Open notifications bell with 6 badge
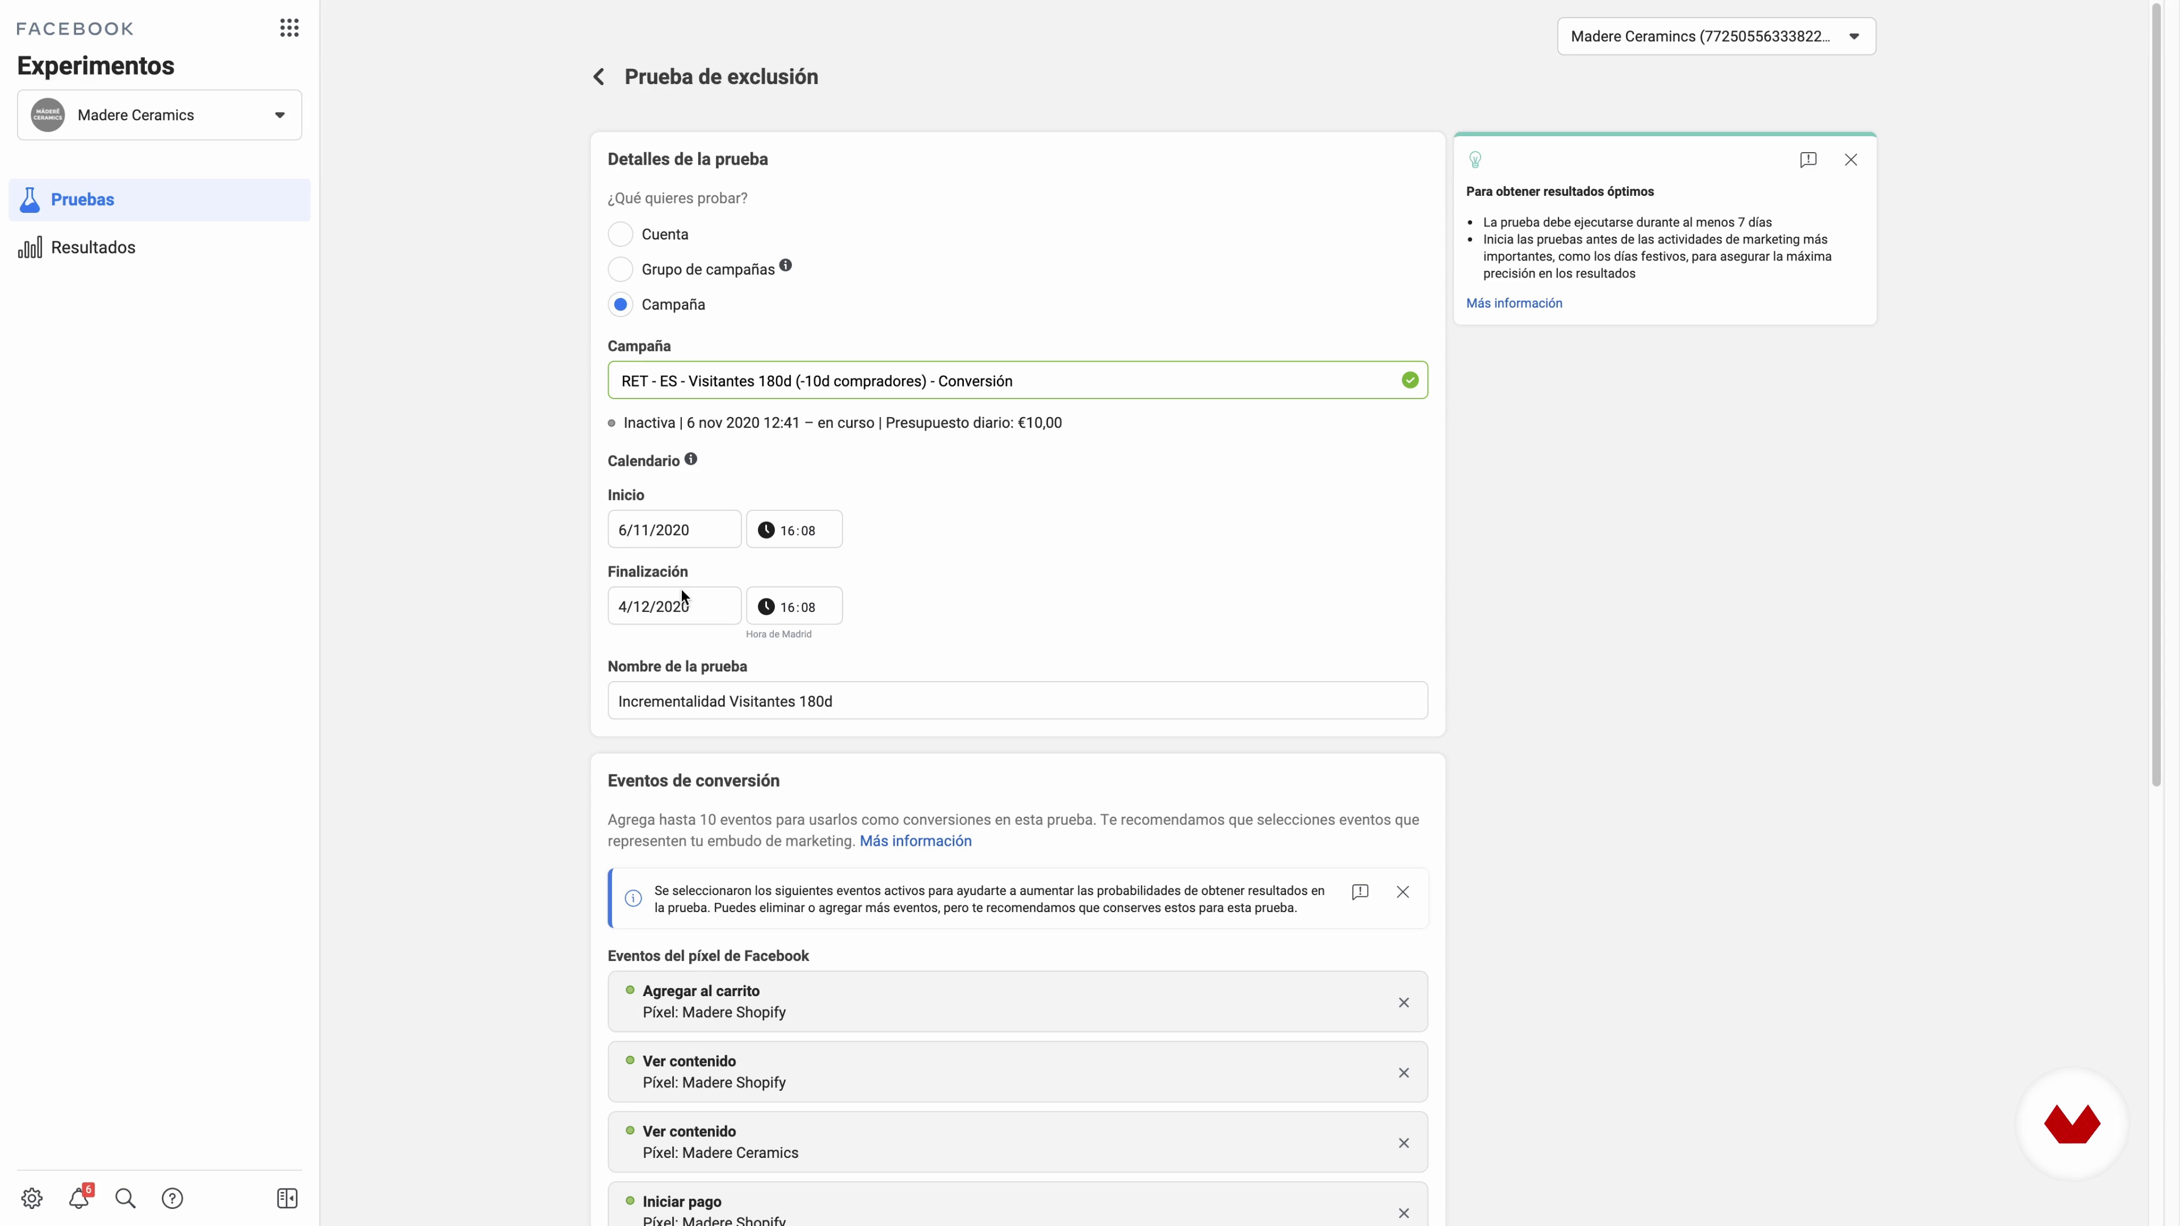This screenshot has height=1226, width=2180. [x=79, y=1197]
